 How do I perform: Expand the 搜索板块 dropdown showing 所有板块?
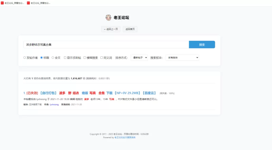[182, 58]
